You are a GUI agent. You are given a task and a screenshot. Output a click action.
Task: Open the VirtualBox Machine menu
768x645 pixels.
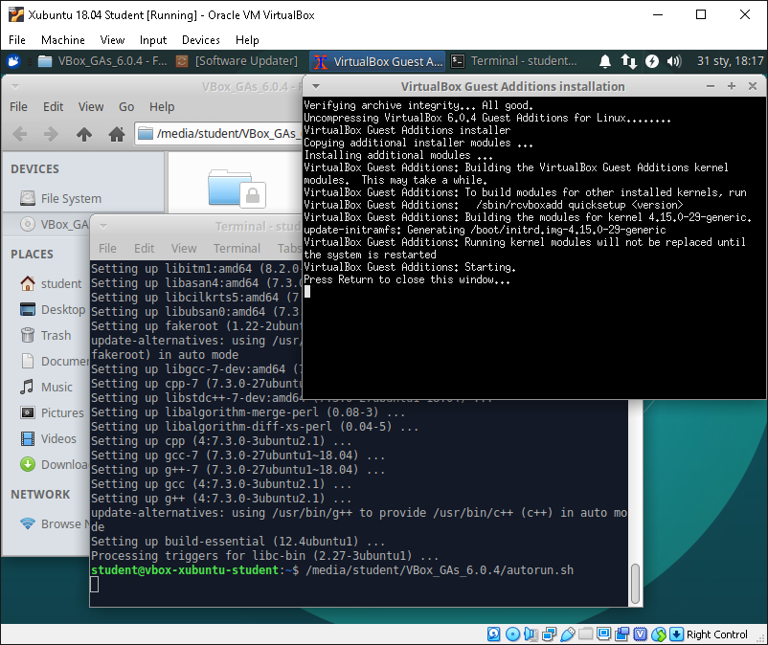(x=62, y=40)
